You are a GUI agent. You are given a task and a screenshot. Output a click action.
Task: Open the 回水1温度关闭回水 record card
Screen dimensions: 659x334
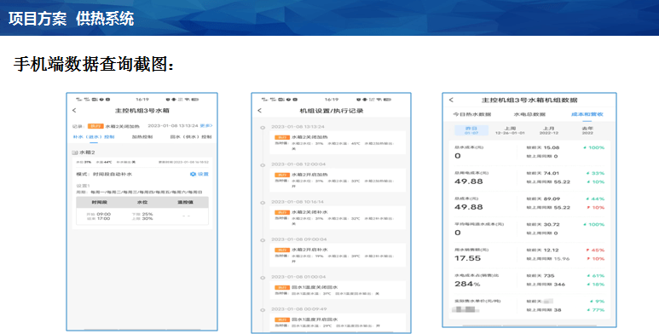tap(338, 291)
